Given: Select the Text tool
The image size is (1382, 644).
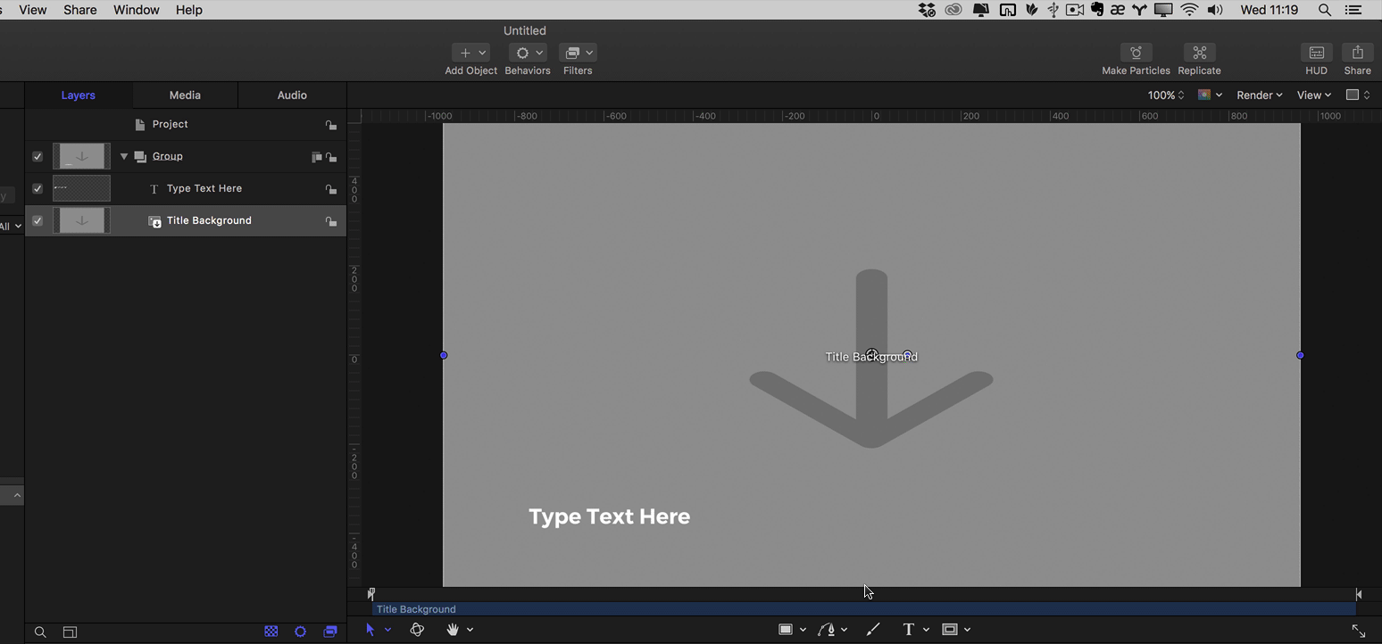Looking at the screenshot, I should coord(909,630).
